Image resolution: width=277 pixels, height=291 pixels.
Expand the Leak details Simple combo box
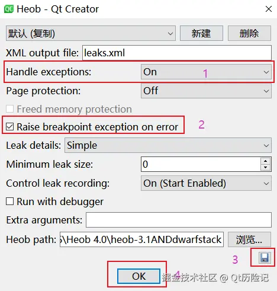[168, 145]
